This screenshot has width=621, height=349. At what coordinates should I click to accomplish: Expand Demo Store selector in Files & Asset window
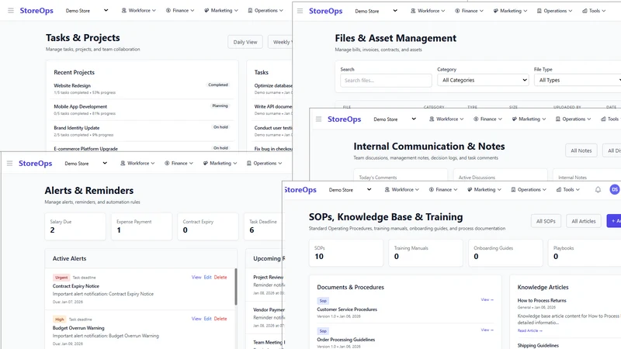point(376,11)
